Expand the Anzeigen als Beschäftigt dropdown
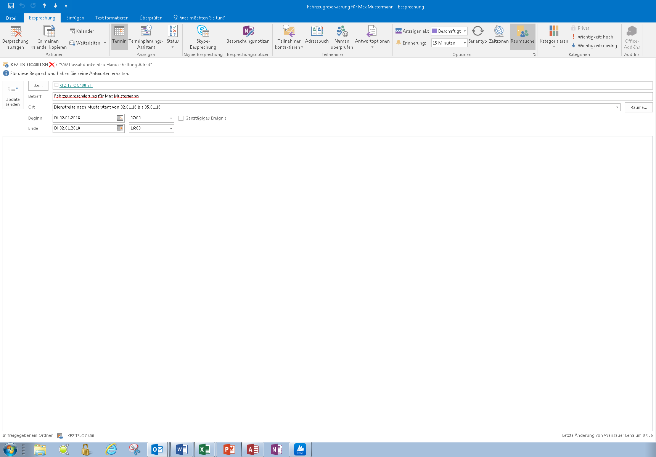 [449, 31]
